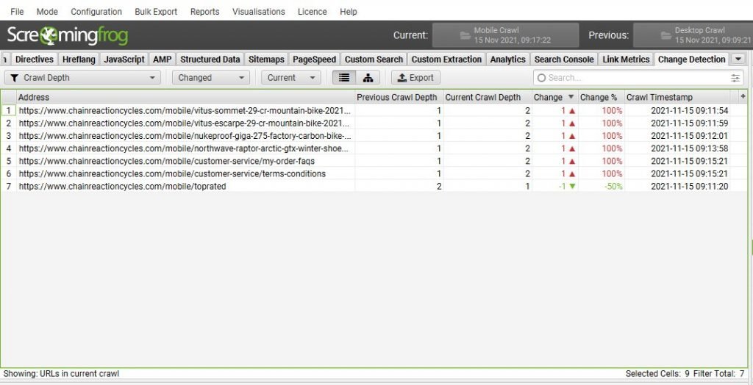Open the Crawl Depth filter dropdown
Screen dimensions: 753x385
(83, 77)
